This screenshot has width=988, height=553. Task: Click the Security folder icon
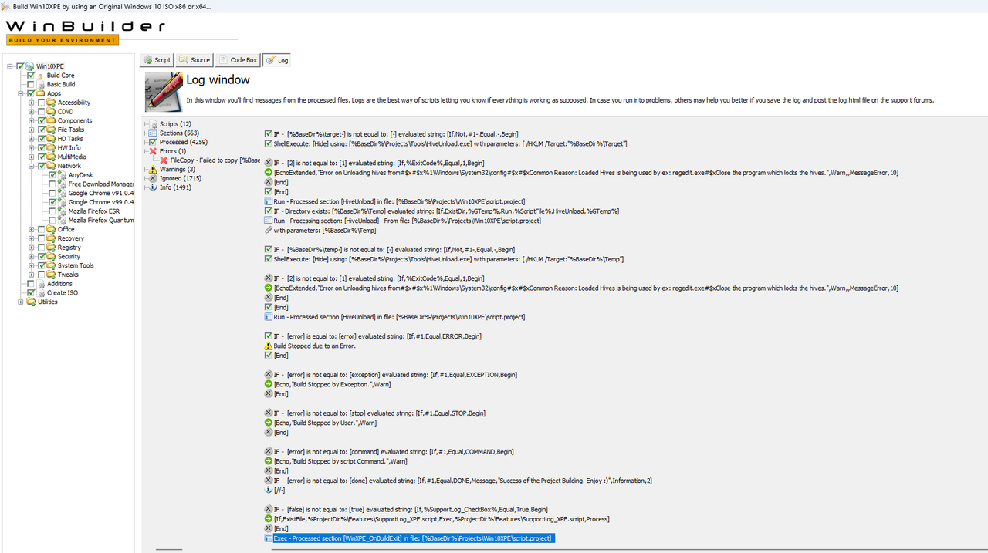coord(51,257)
